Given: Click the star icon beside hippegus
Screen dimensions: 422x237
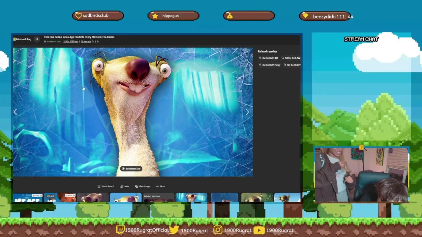Looking at the screenshot, I should coord(155,16).
